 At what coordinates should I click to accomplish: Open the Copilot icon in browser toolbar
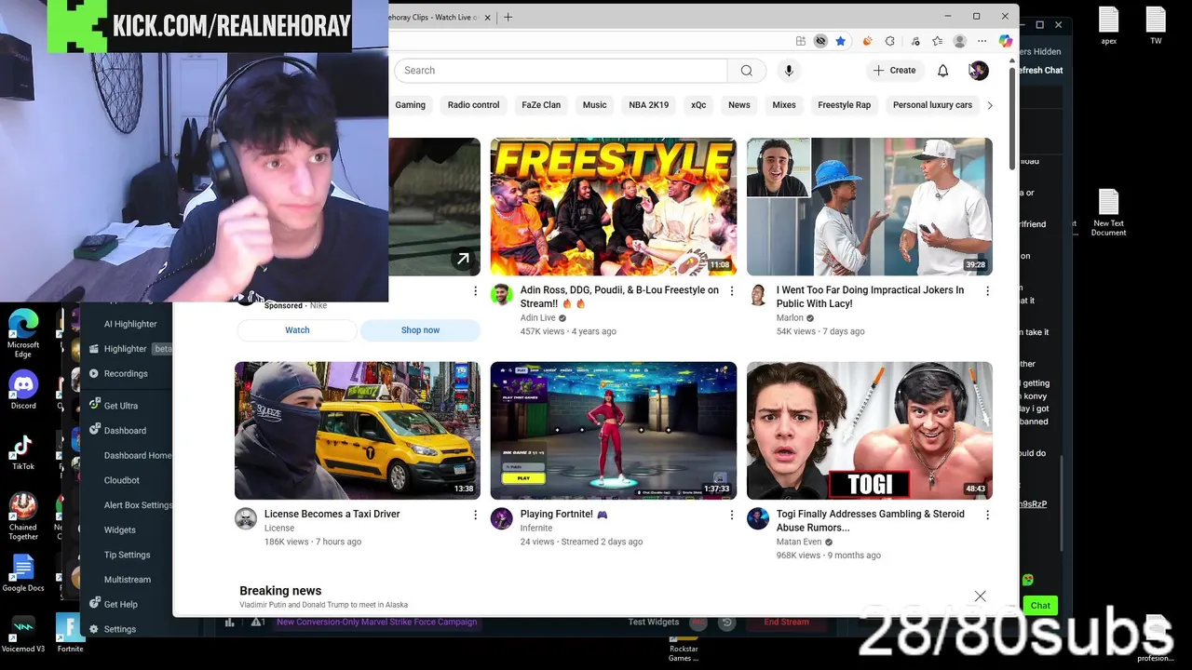pos(1005,41)
